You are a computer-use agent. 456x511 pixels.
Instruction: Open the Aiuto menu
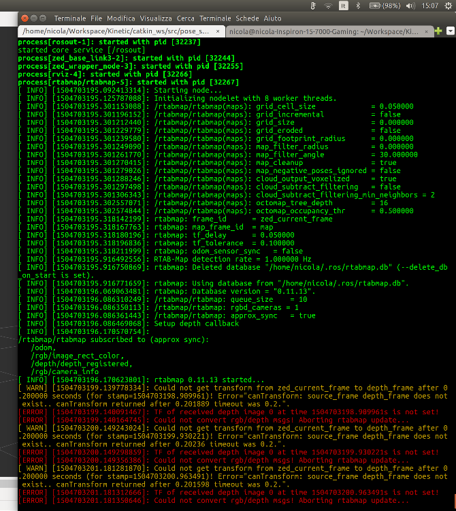(x=273, y=18)
